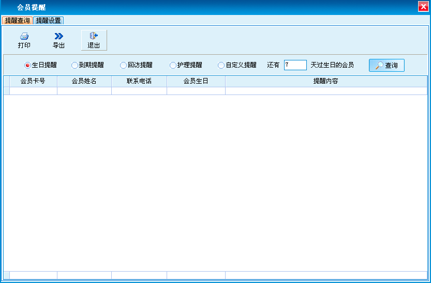
Task: Enable the 护理提醒 radio option
Action: (173, 66)
